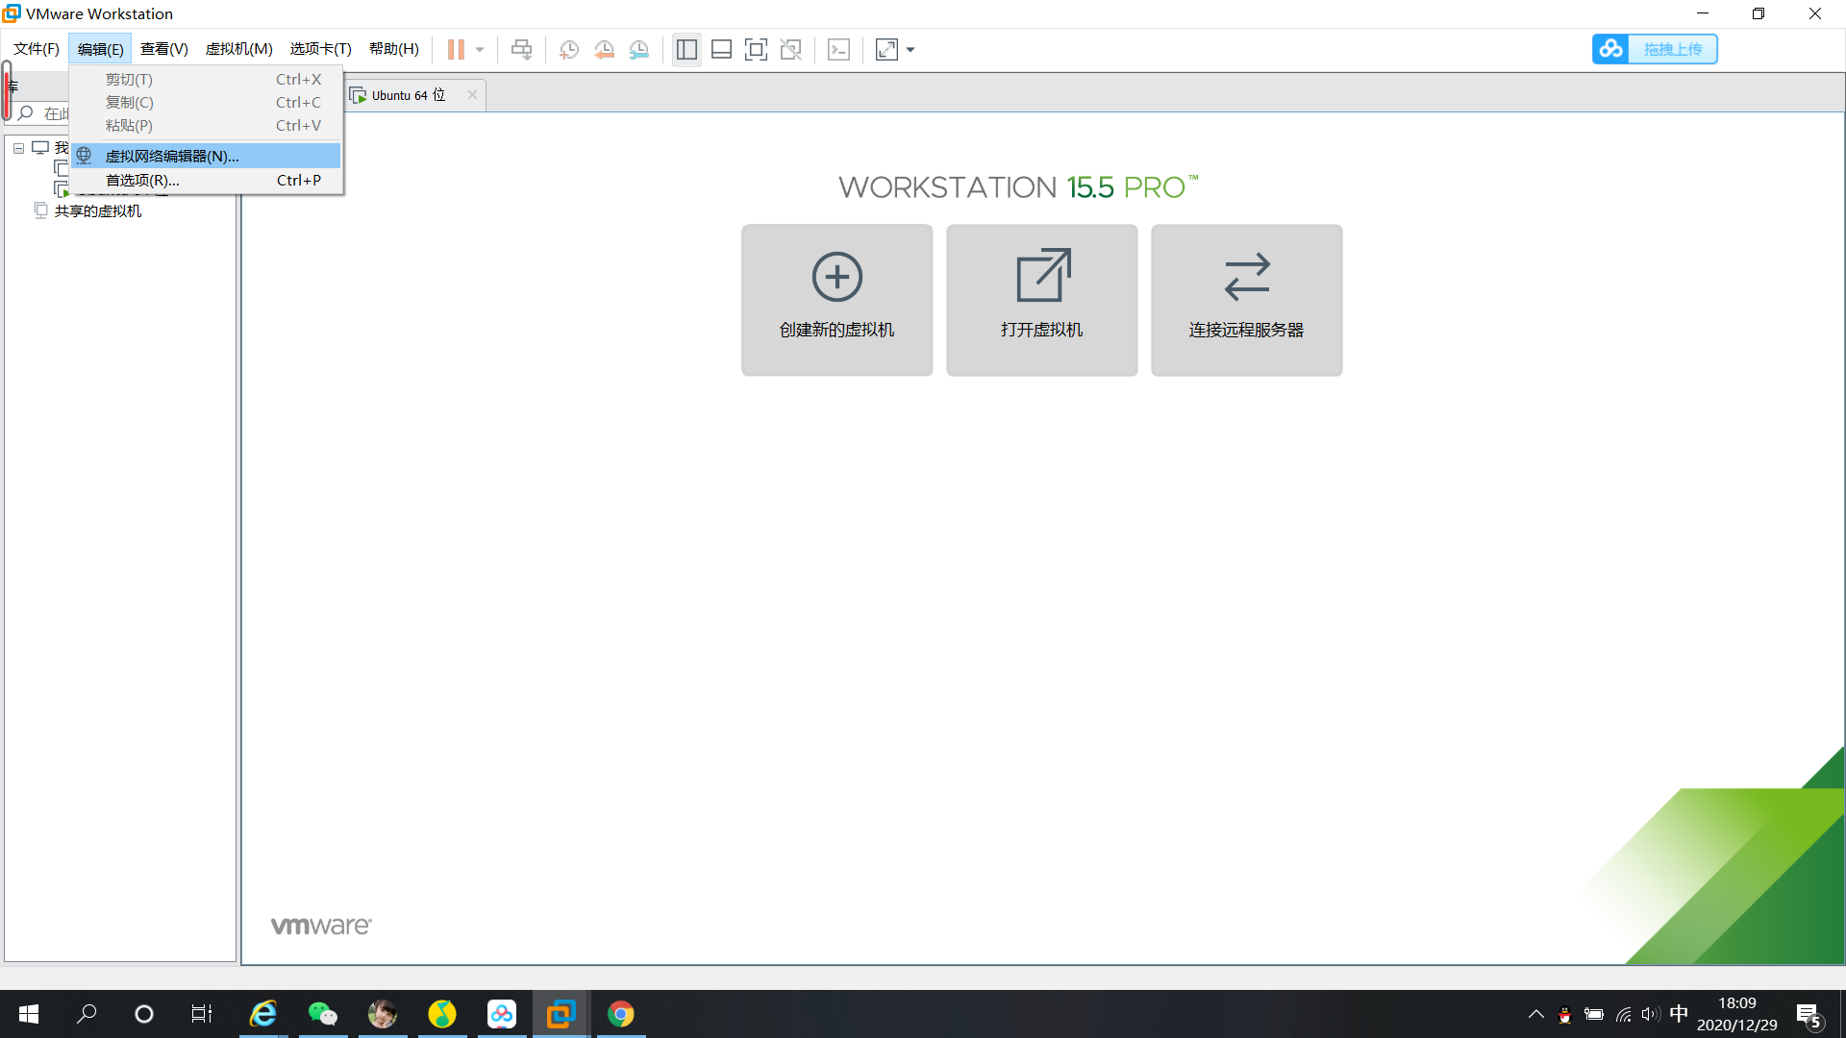Open Google Chrome from the taskbar
Screen dimensions: 1846x1038
click(620, 1014)
